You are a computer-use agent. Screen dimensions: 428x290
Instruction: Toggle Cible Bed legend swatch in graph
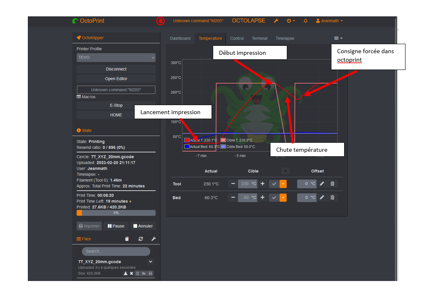coord(223,147)
